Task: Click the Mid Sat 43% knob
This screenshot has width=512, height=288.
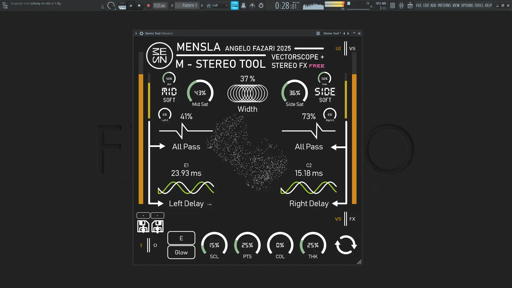Action: click(200, 93)
